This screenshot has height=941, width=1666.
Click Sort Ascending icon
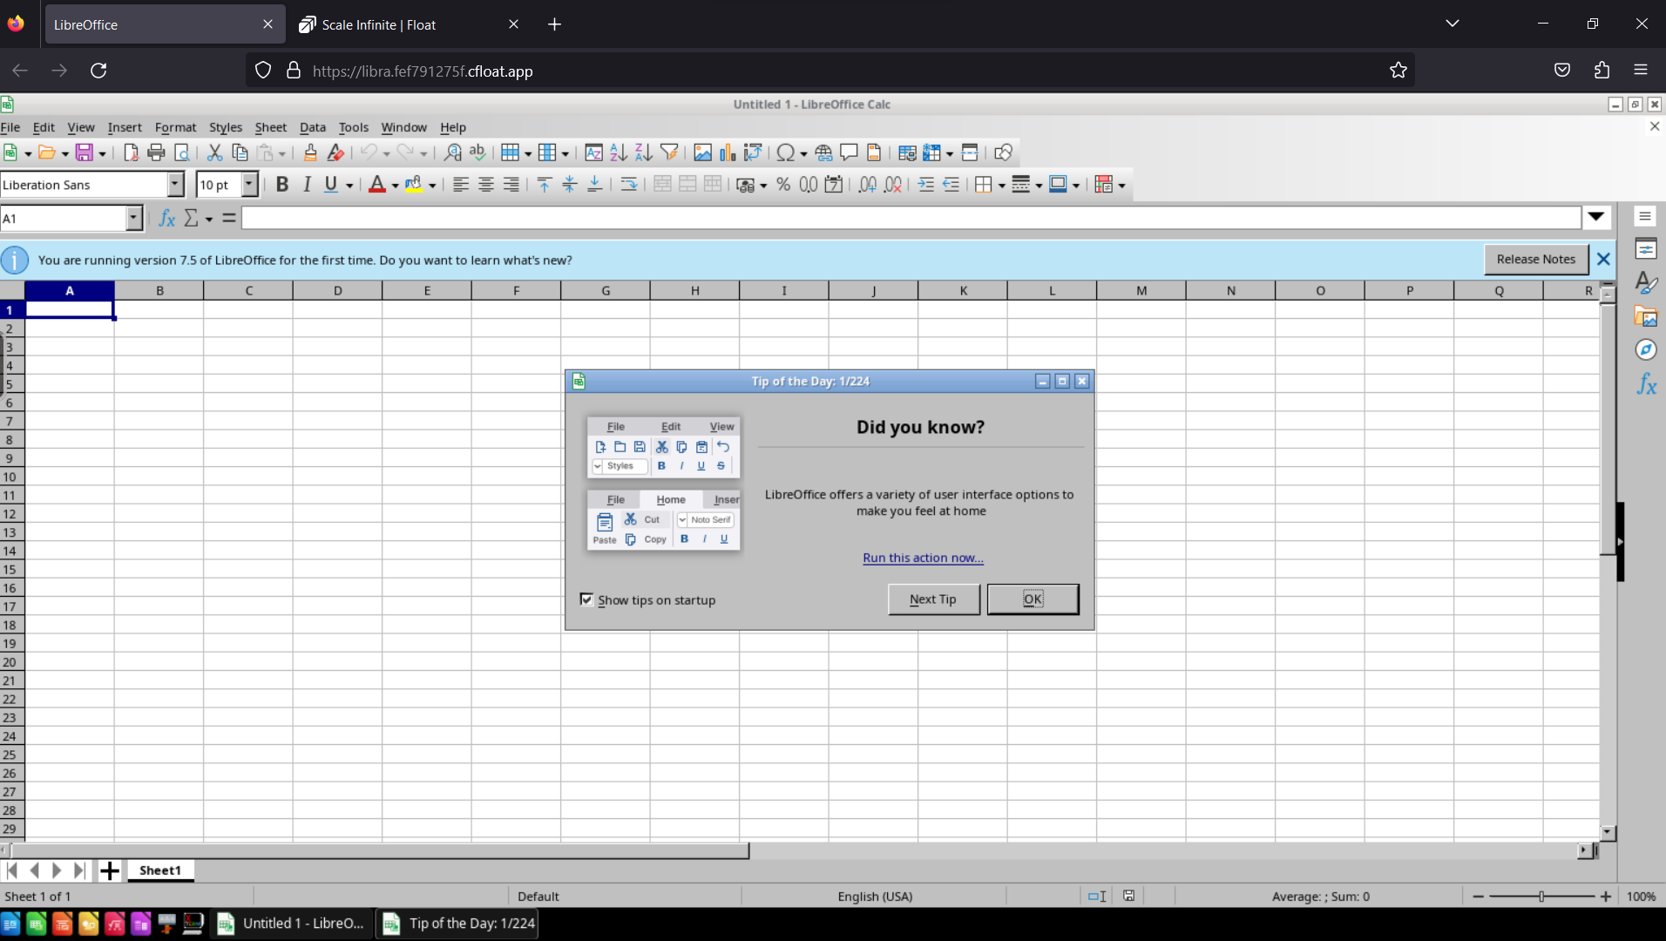[619, 152]
